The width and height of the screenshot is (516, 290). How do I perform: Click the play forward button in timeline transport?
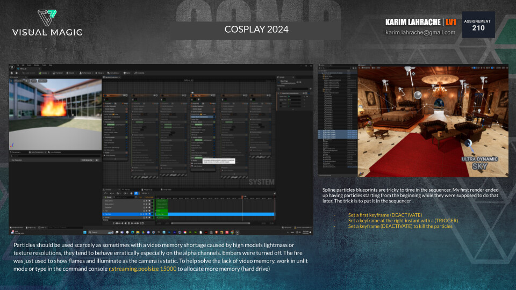click(132, 223)
